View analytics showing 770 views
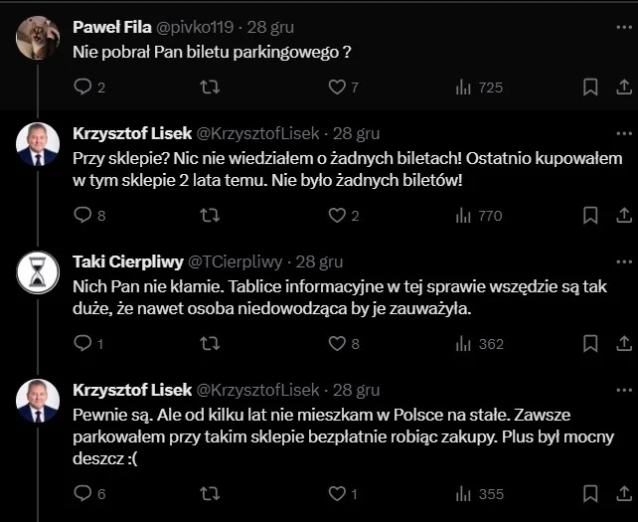The width and height of the screenshot is (638, 522). coord(479,216)
